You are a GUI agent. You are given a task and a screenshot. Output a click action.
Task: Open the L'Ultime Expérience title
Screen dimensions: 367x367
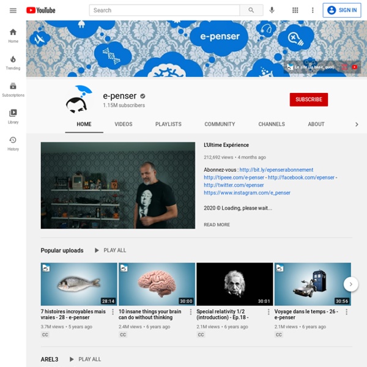pyautogui.click(x=226, y=145)
